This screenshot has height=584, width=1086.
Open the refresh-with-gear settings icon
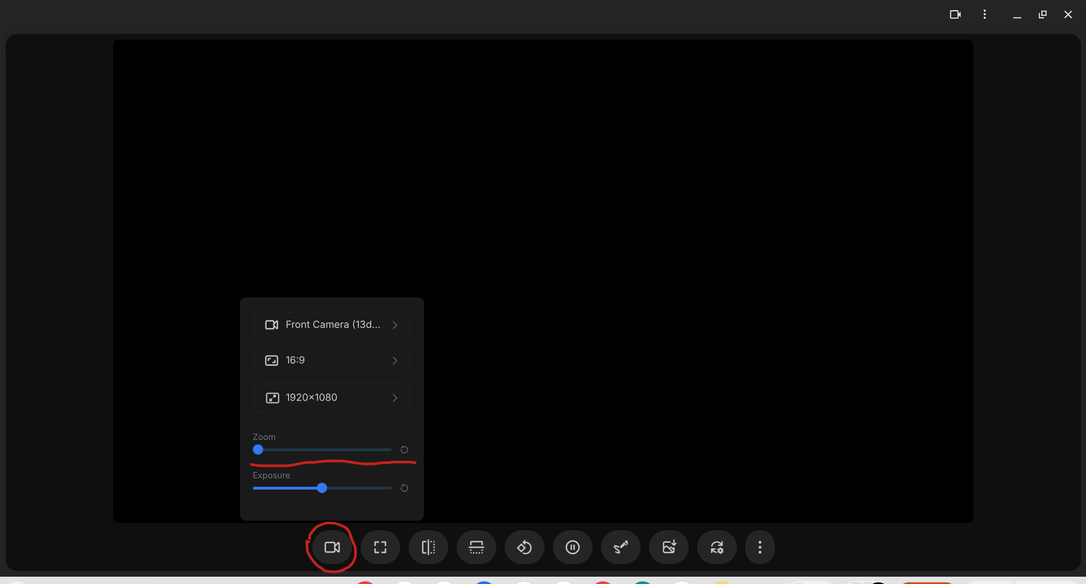[x=717, y=547]
